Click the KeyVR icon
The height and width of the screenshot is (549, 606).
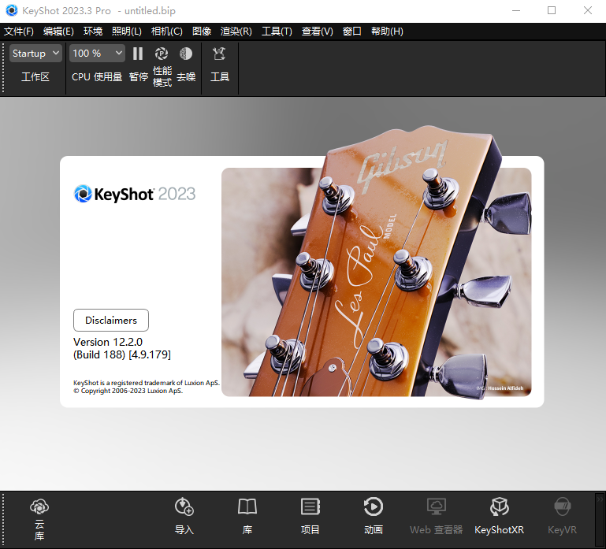click(562, 507)
